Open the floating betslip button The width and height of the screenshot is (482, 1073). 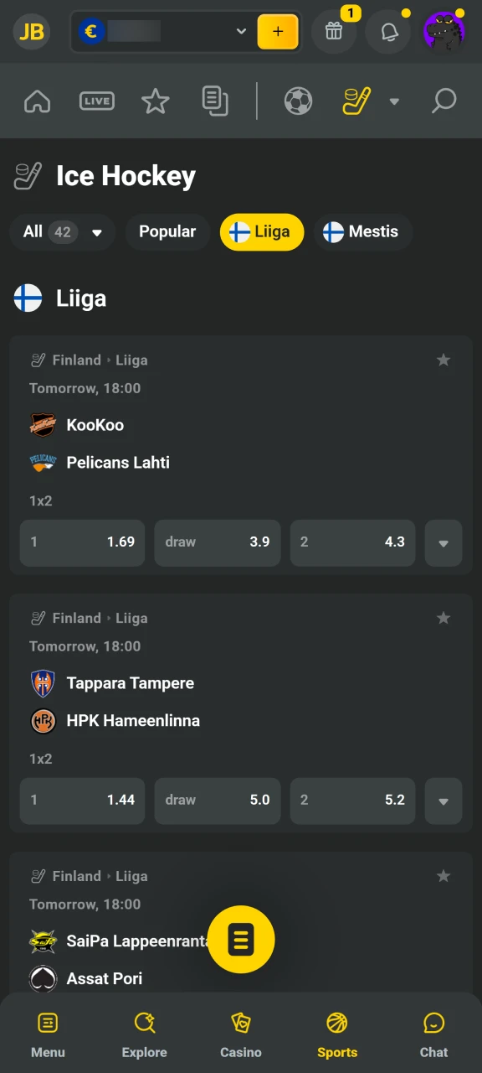click(241, 941)
